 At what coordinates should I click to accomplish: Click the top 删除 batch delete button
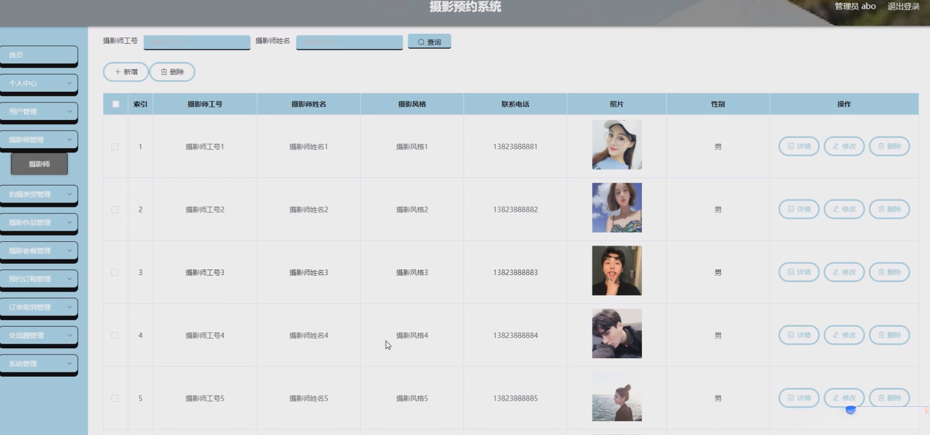click(172, 72)
